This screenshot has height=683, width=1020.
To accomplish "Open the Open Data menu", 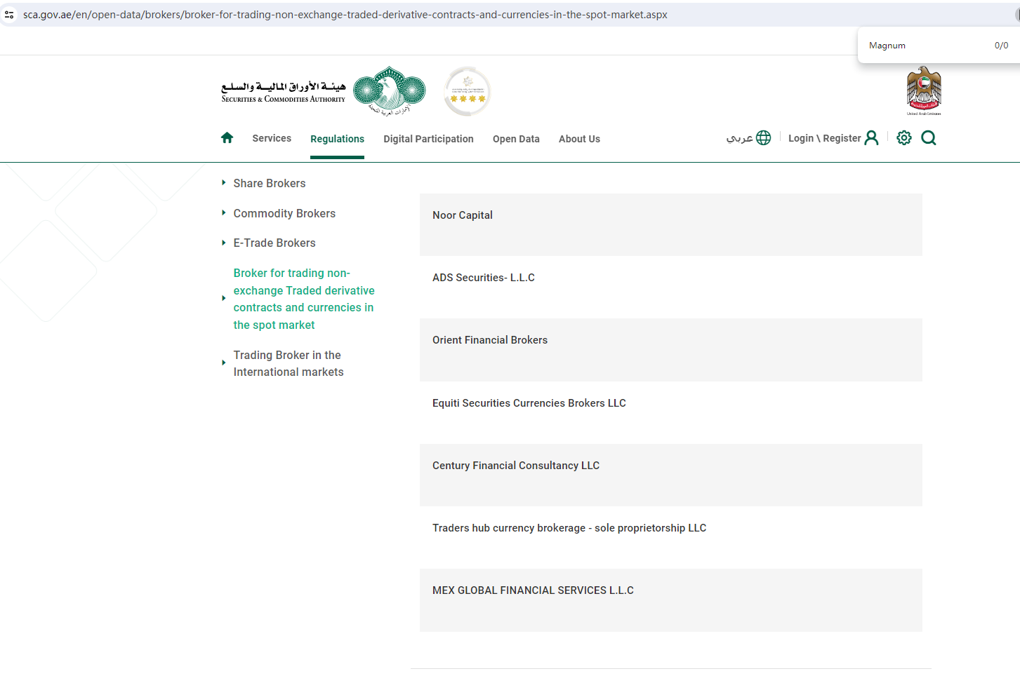I will (516, 139).
